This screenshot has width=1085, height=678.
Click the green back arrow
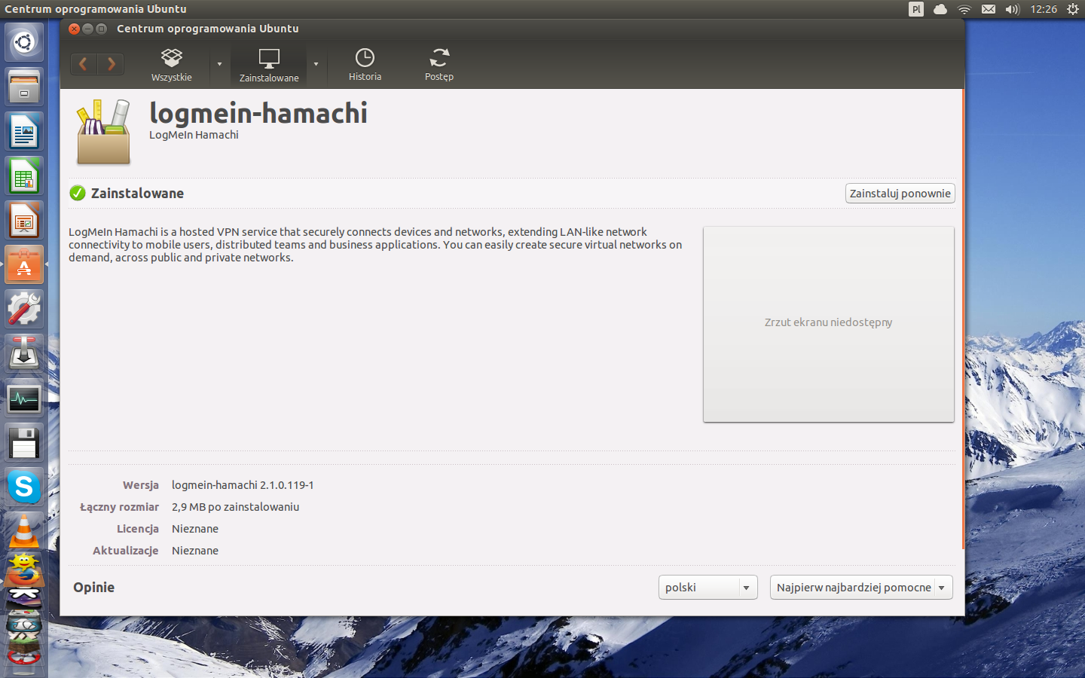pyautogui.click(x=83, y=64)
